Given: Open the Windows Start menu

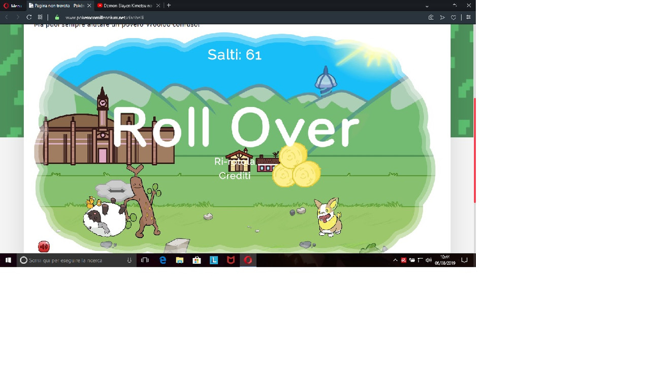Looking at the screenshot, I should (8, 260).
